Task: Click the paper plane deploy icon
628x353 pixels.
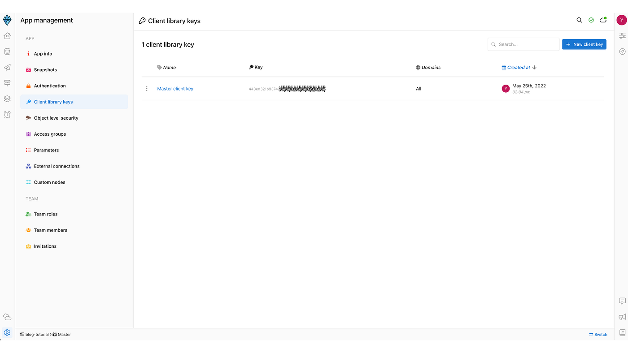Action: tap(7, 67)
